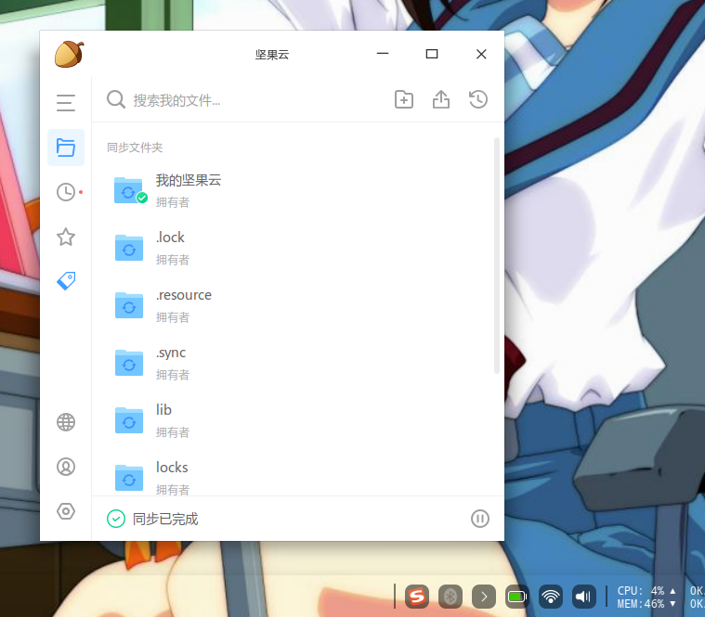This screenshot has width=705, height=617.
Task: Open the 我的坚果云 folder
Action: [x=296, y=190]
